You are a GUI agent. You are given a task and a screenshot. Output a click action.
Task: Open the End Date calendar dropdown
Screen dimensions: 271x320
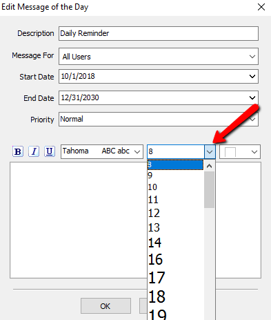click(252, 97)
